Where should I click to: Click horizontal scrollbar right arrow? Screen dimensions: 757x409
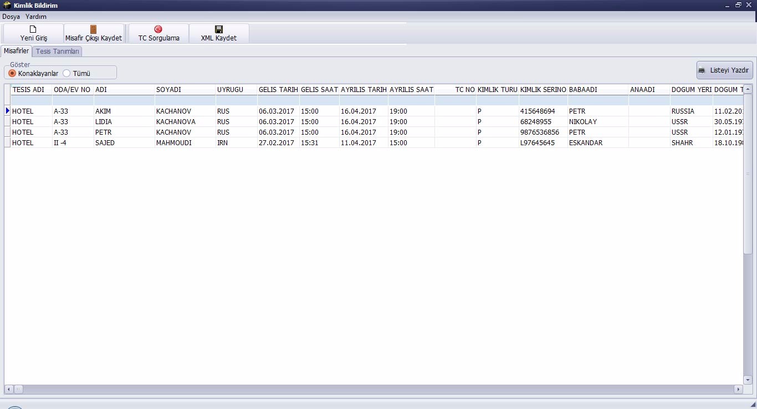tap(738, 390)
